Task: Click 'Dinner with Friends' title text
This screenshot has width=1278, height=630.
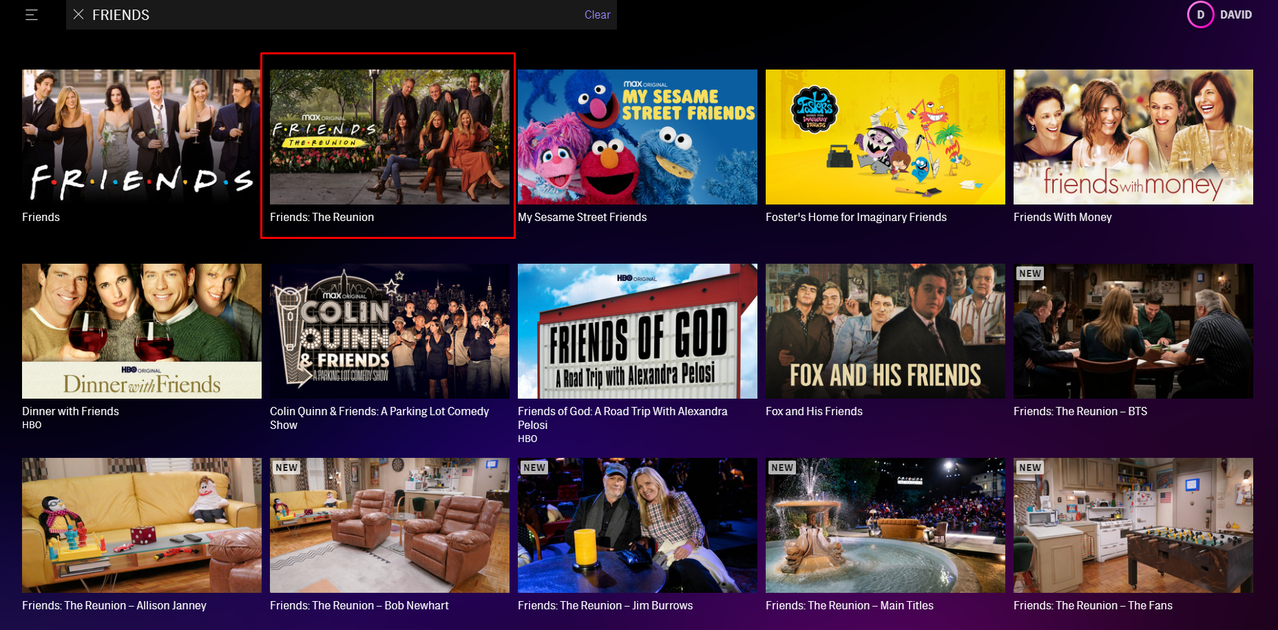Action: coord(70,411)
